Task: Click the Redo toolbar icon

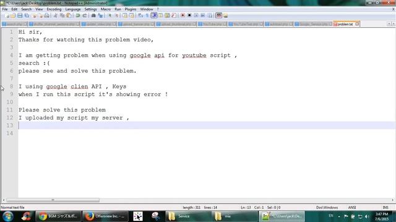Action: coord(85,15)
